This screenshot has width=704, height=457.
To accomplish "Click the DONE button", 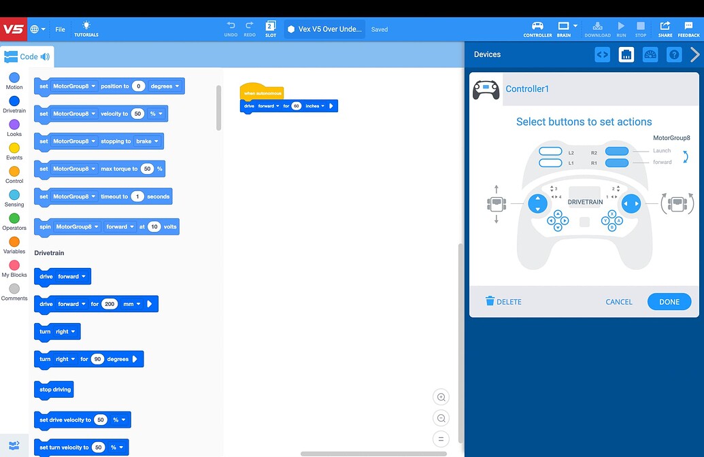I will [669, 301].
